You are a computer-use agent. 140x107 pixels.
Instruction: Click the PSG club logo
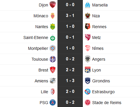pyautogui.click(x=52, y=103)
